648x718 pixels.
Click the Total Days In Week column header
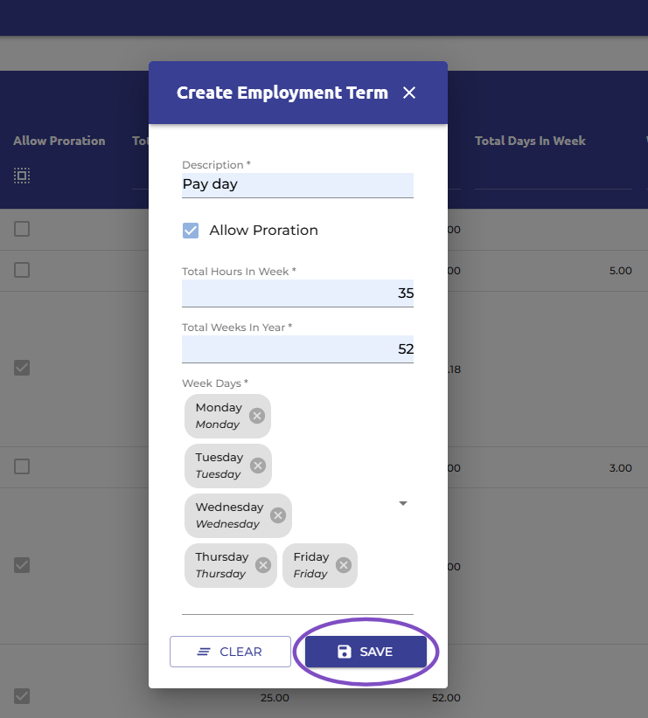tap(530, 141)
